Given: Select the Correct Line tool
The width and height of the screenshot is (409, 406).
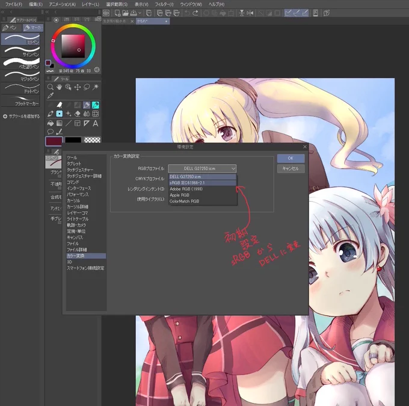Looking at the screenshot, I should click(x=59, y=132).
